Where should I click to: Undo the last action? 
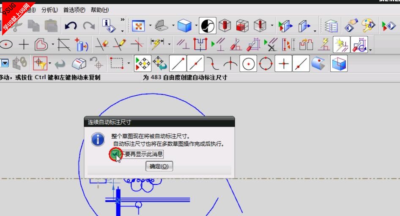[x=71, y=26]
